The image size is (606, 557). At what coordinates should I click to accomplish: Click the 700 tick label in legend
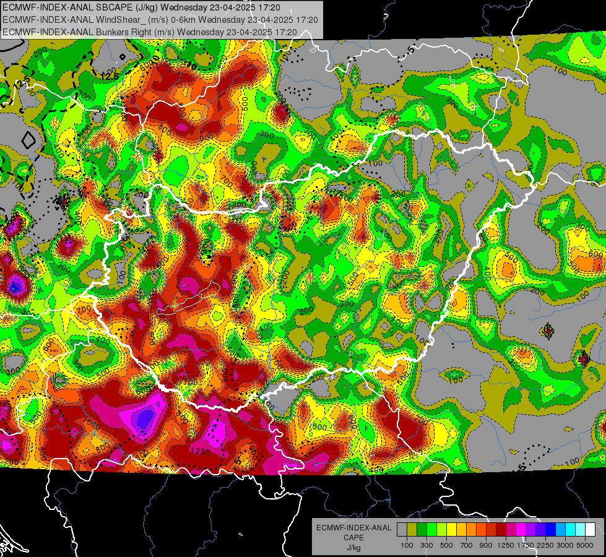tap(467, 545)
